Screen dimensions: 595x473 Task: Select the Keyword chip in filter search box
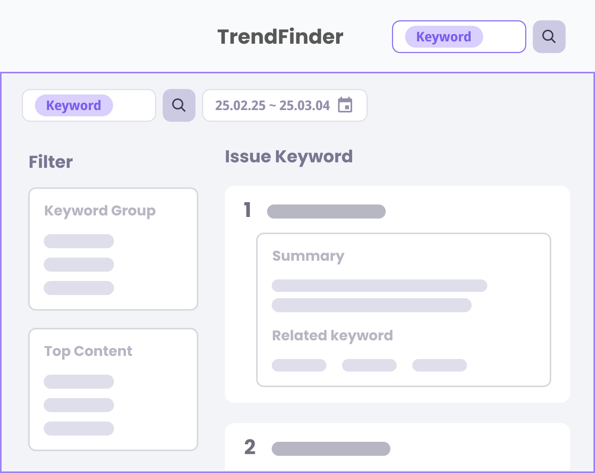pyautogui.click(x=74, y=105)
